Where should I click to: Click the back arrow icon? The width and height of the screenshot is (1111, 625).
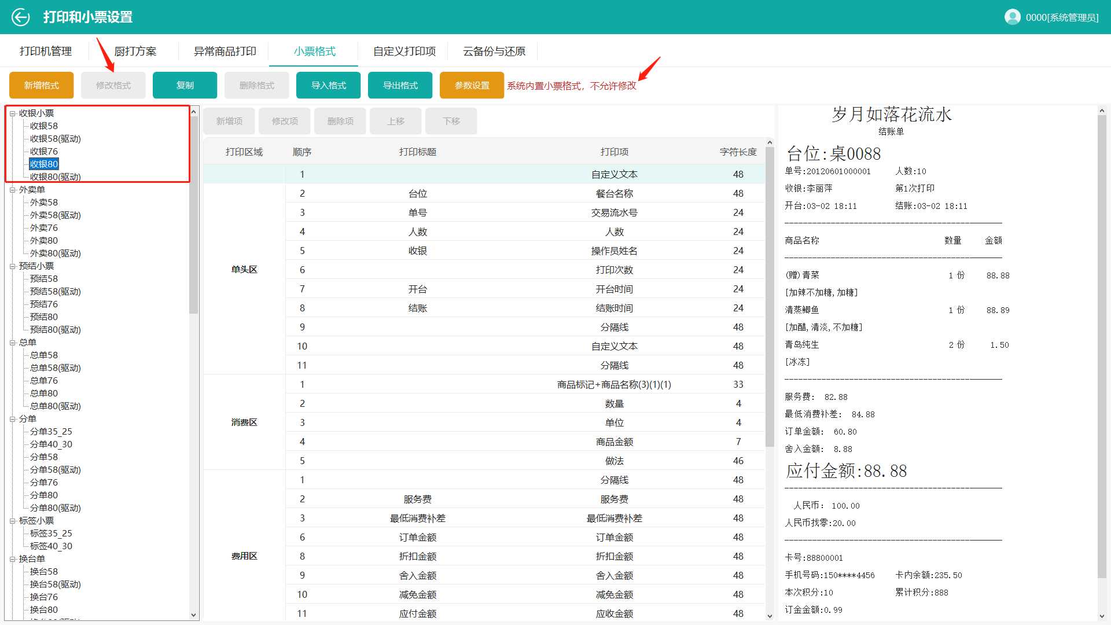[x=20, y=17]
